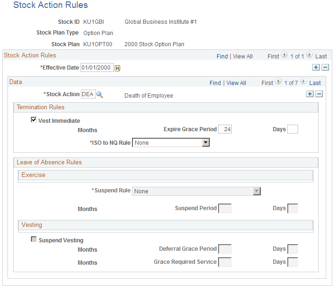The image size is (336, 289).
Task: Focus the Effective Date field
Action: [x=97, y=68]
